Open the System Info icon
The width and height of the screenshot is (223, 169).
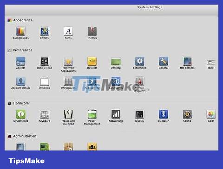[x=20, y=114]
